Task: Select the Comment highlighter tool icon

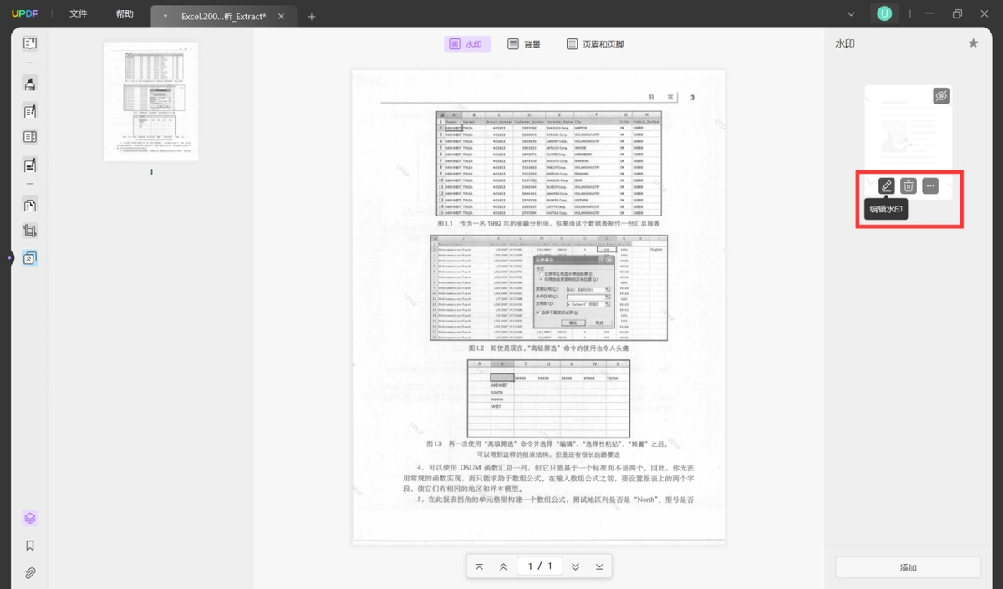Action: pyautogui.click(x=30, y=84)
